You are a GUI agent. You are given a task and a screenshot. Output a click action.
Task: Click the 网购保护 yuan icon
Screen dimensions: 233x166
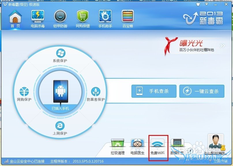[x=24, y=92]
